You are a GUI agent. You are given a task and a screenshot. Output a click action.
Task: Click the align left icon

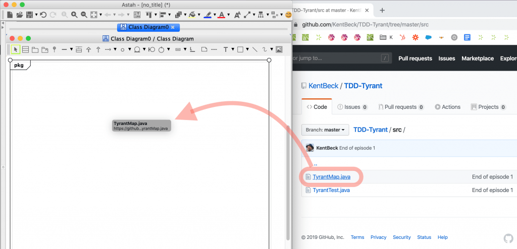pyautogui.click(x=163, y=15)
